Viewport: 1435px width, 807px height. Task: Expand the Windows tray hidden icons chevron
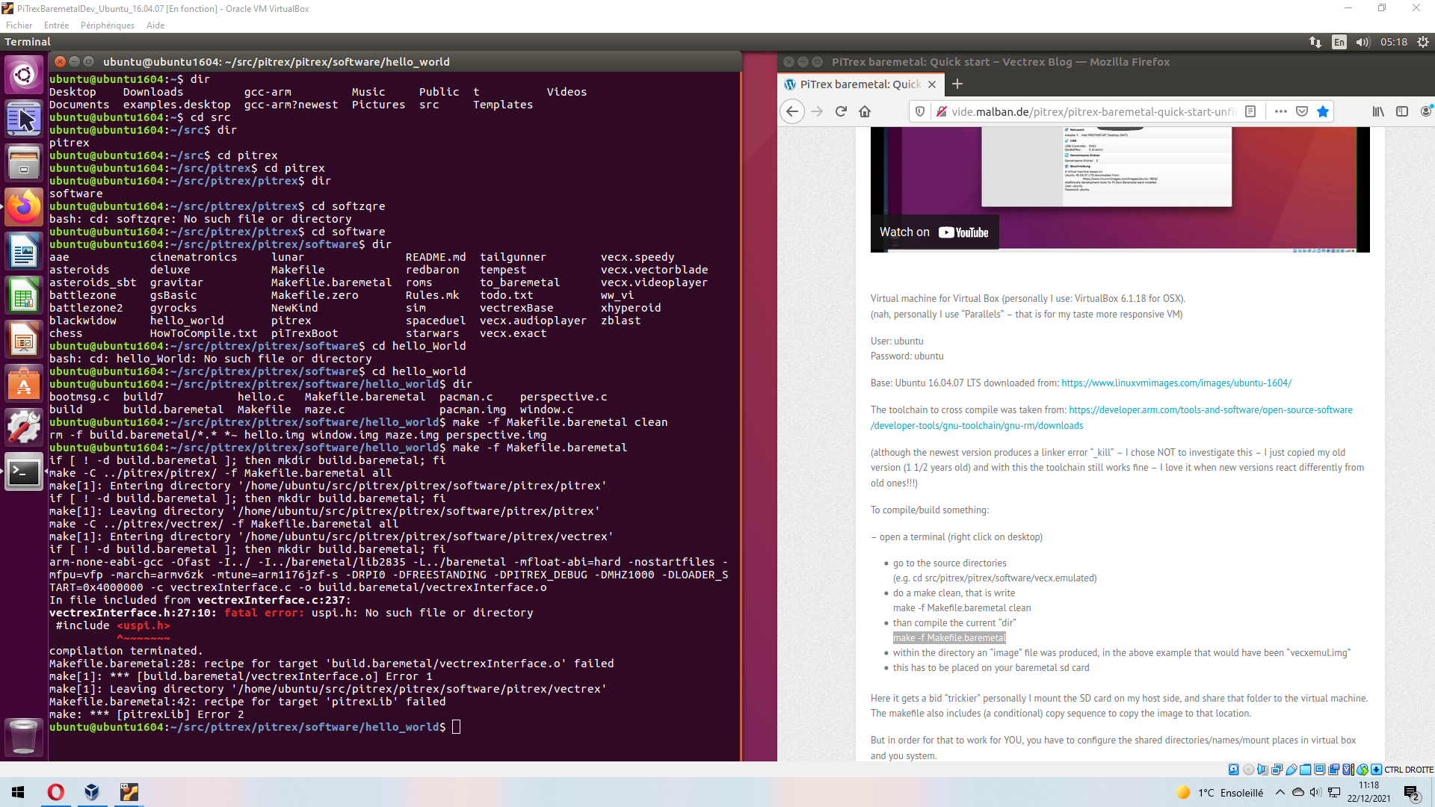point(1280,793)
